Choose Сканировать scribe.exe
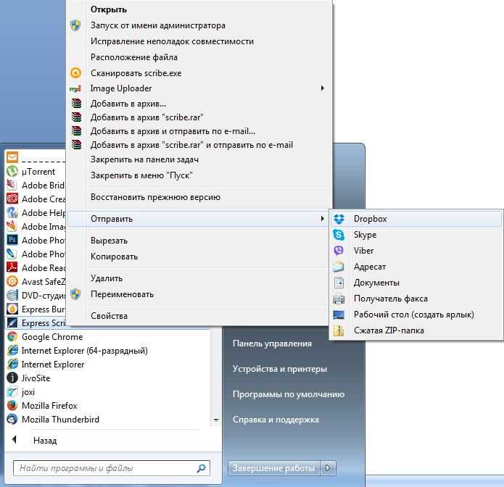 click(x=136, y=73)
